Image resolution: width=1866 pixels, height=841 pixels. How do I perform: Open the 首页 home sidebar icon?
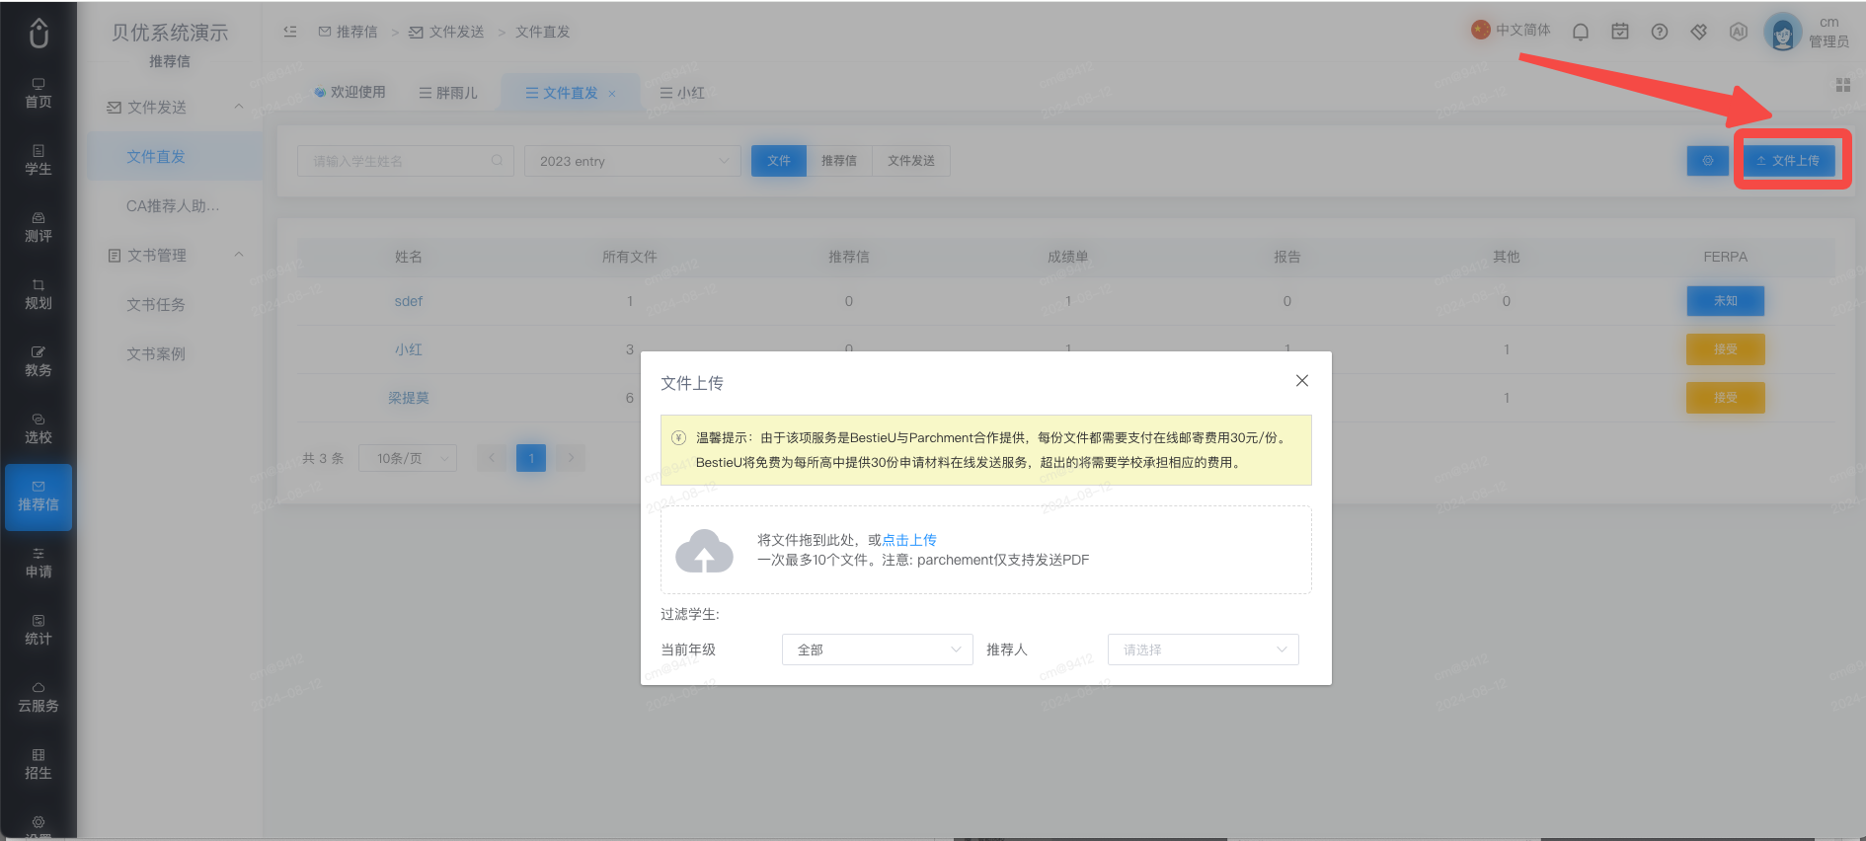39,93
